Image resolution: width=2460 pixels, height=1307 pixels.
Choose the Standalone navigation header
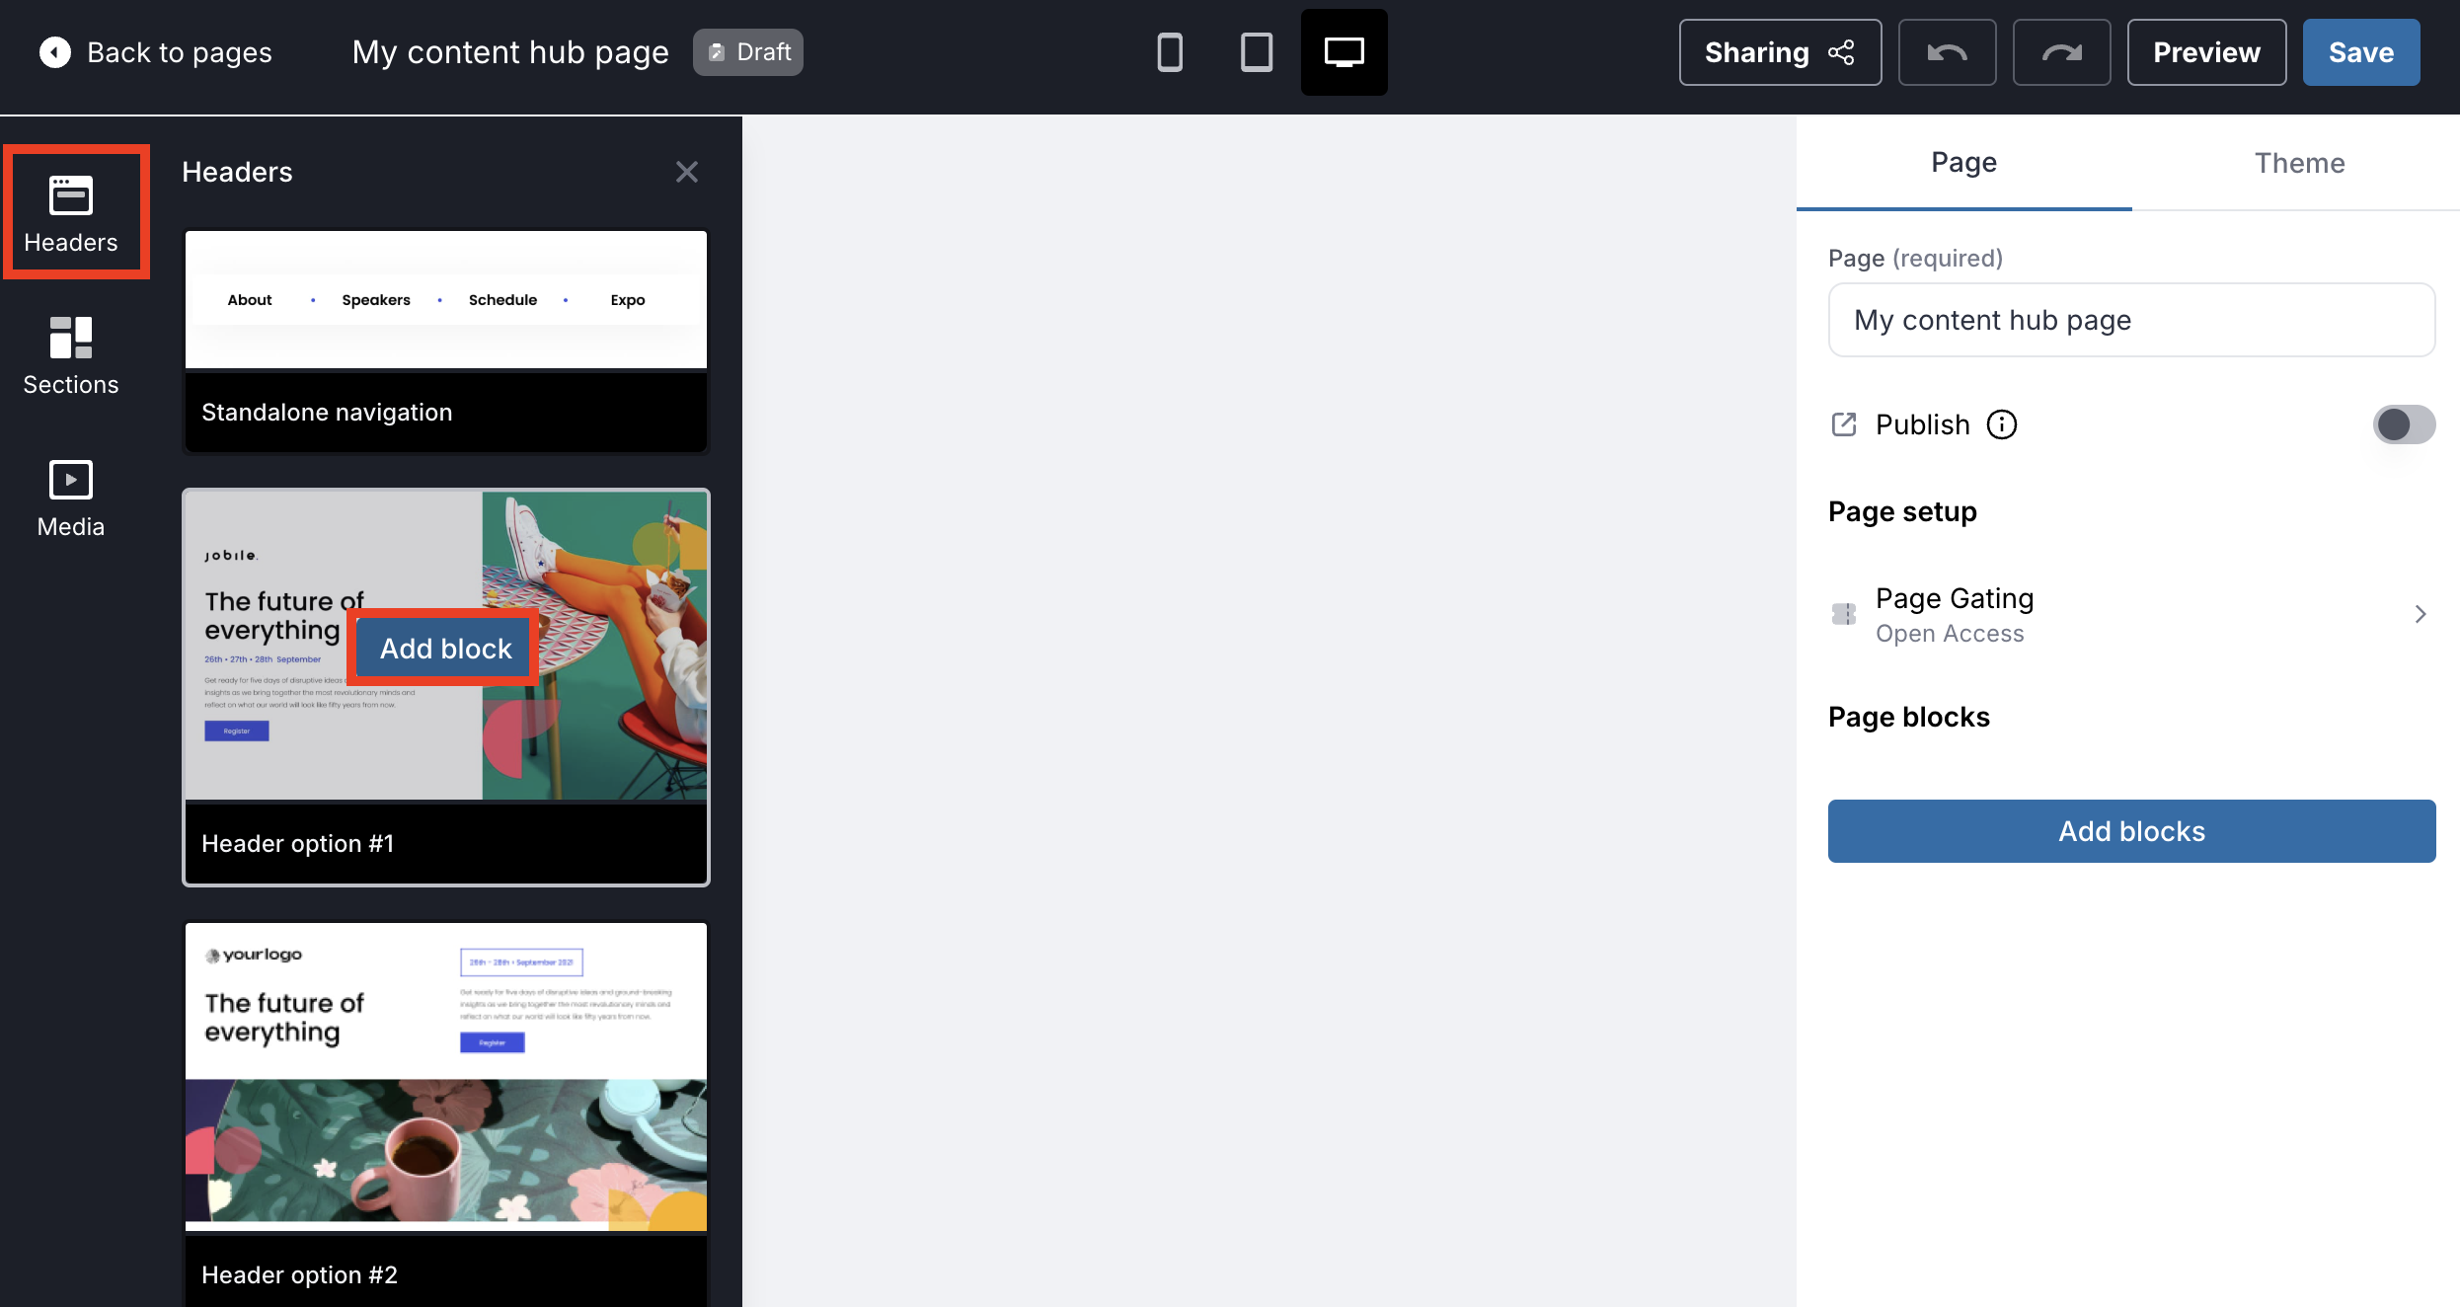[446, 342]
